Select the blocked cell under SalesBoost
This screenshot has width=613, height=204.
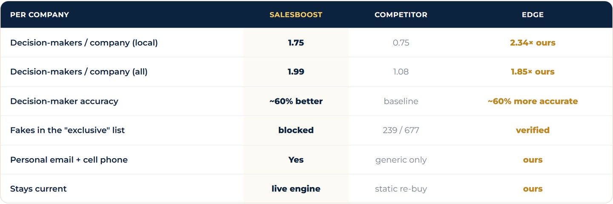click(296, 130)
